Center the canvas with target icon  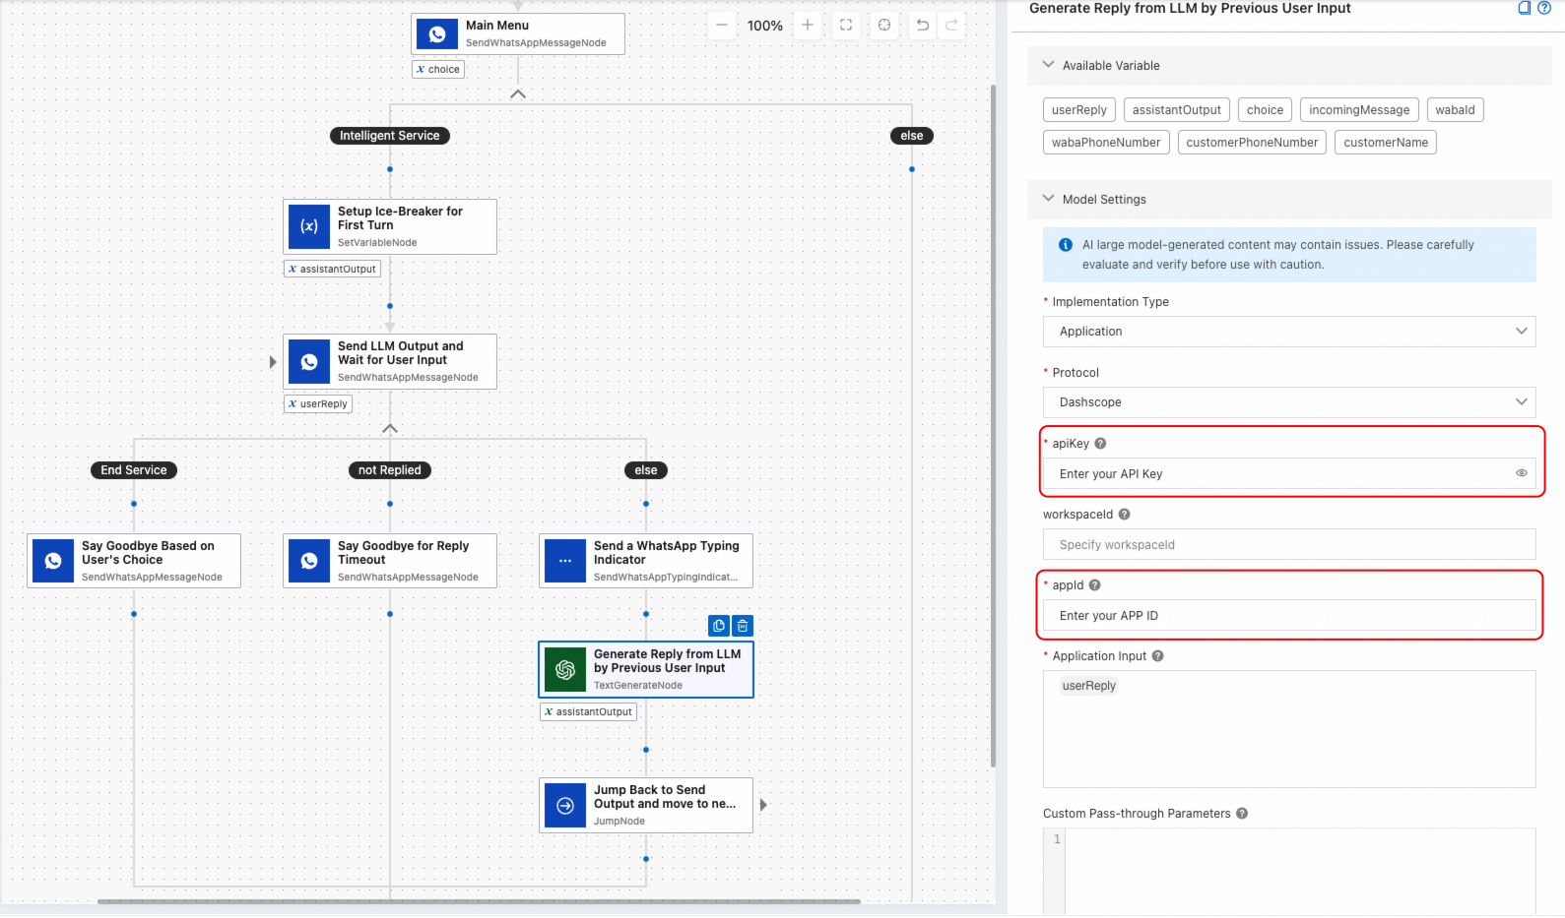click(884, 26)
